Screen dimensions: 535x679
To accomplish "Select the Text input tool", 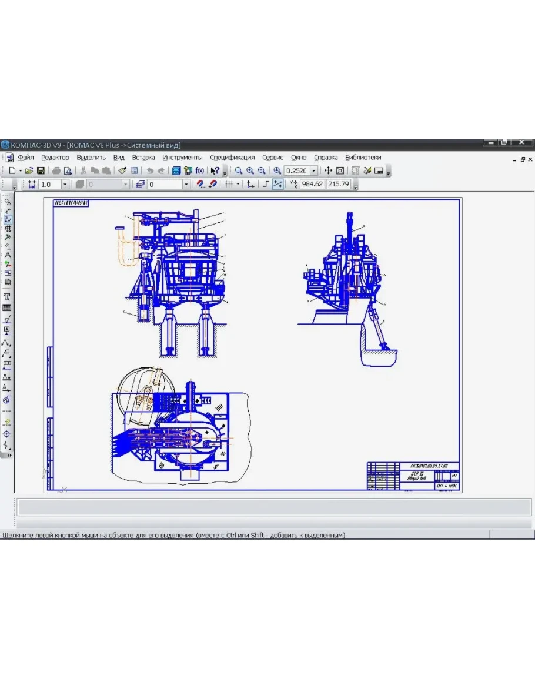I will coord(7,296).
